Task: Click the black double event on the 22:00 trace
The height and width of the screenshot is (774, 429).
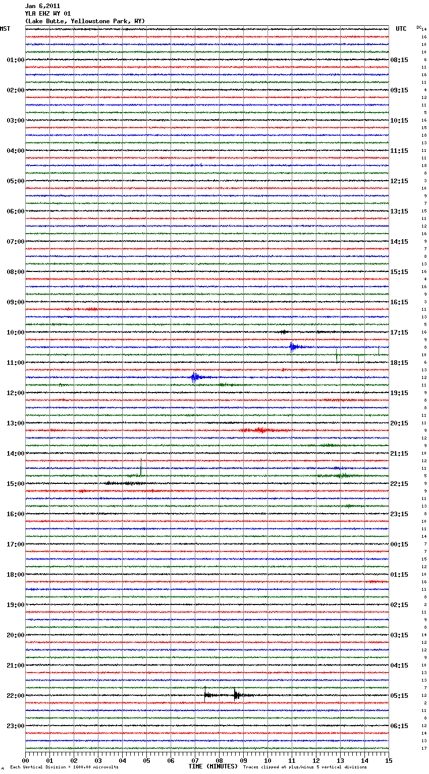Action: [230, 695]
